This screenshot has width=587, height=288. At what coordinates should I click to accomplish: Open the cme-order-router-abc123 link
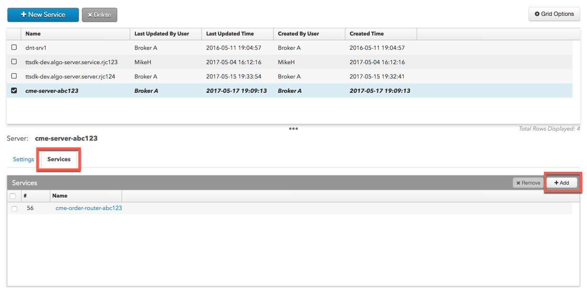[89, 208]
